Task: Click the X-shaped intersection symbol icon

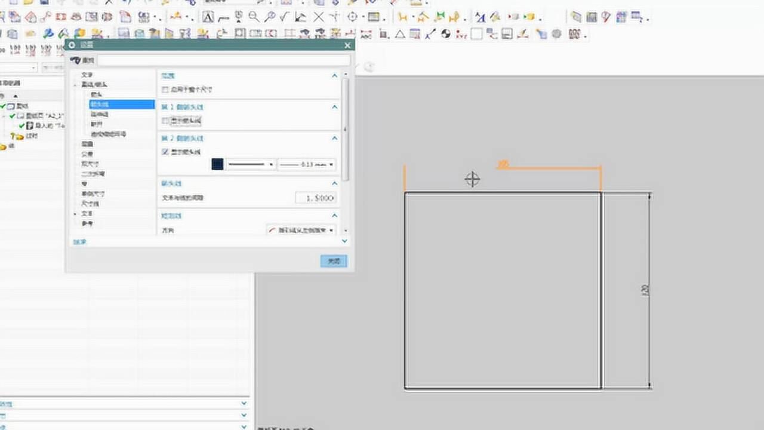Action: point(319,17)
